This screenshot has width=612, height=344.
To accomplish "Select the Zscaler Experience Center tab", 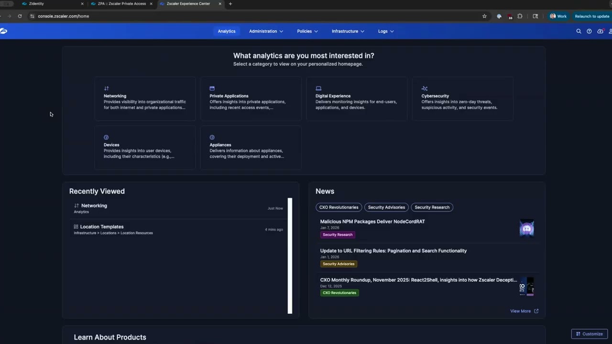I will pyautogui.click(x=191, y=4).
